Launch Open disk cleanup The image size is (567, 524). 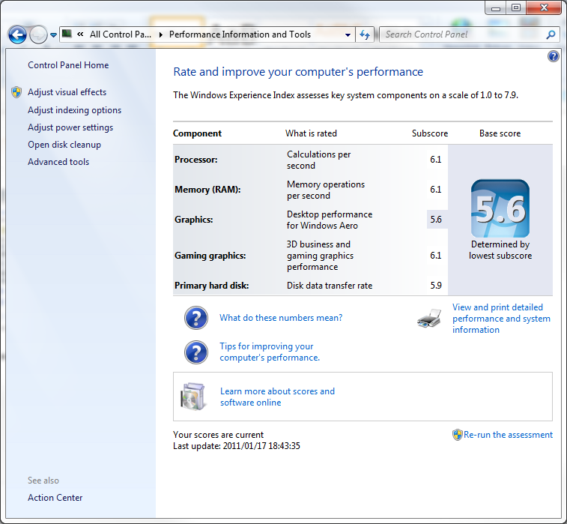pos(64,145)
